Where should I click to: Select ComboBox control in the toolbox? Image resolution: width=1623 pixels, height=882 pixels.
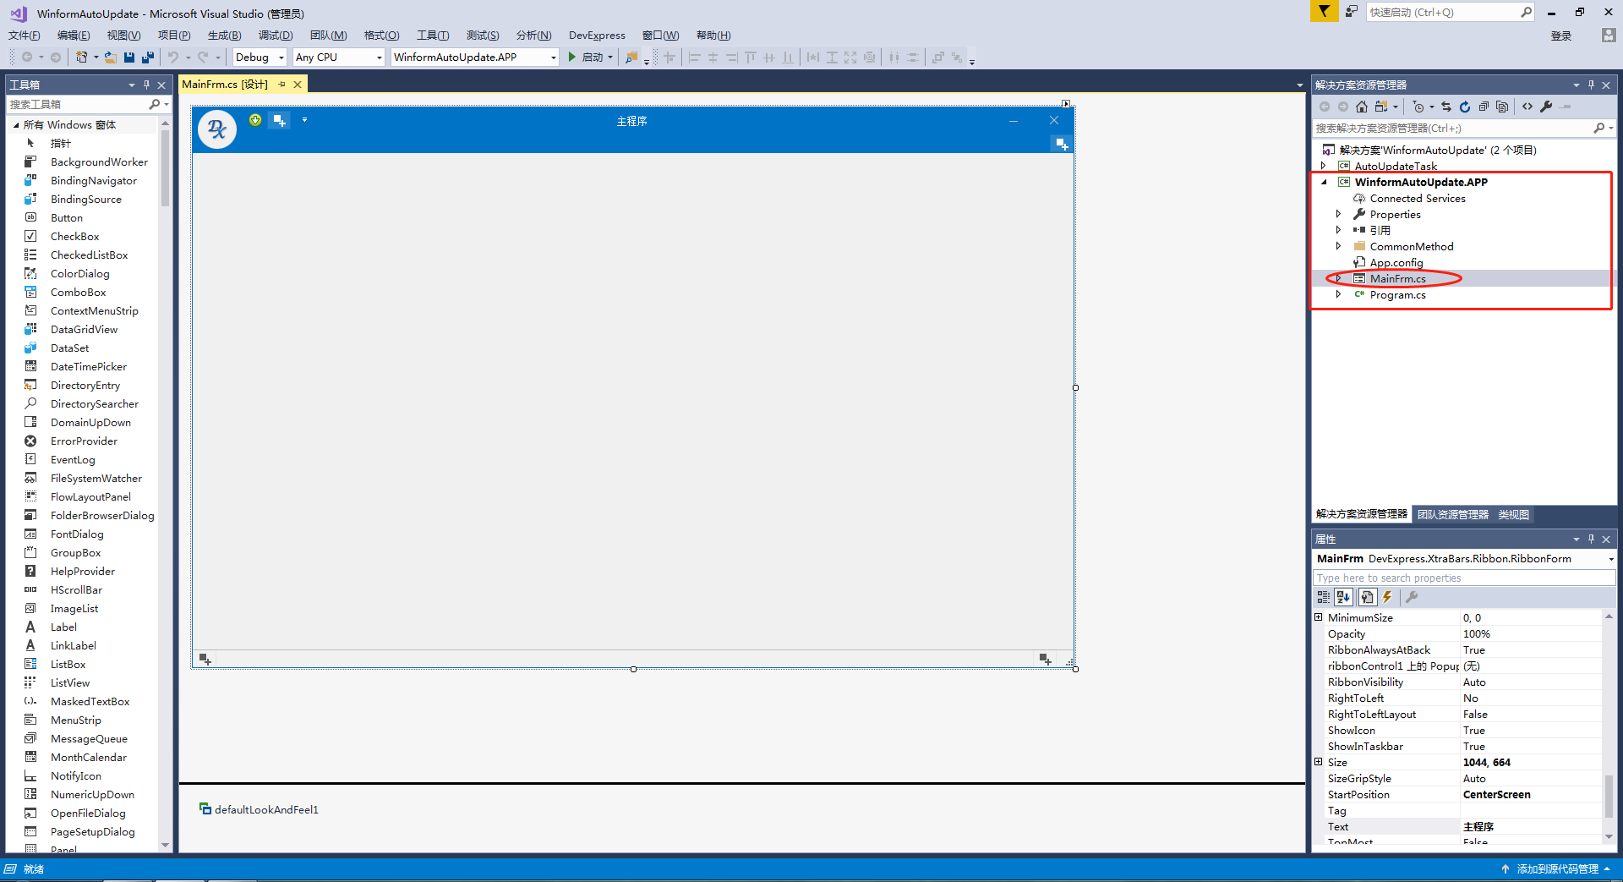tap(78, 292)
